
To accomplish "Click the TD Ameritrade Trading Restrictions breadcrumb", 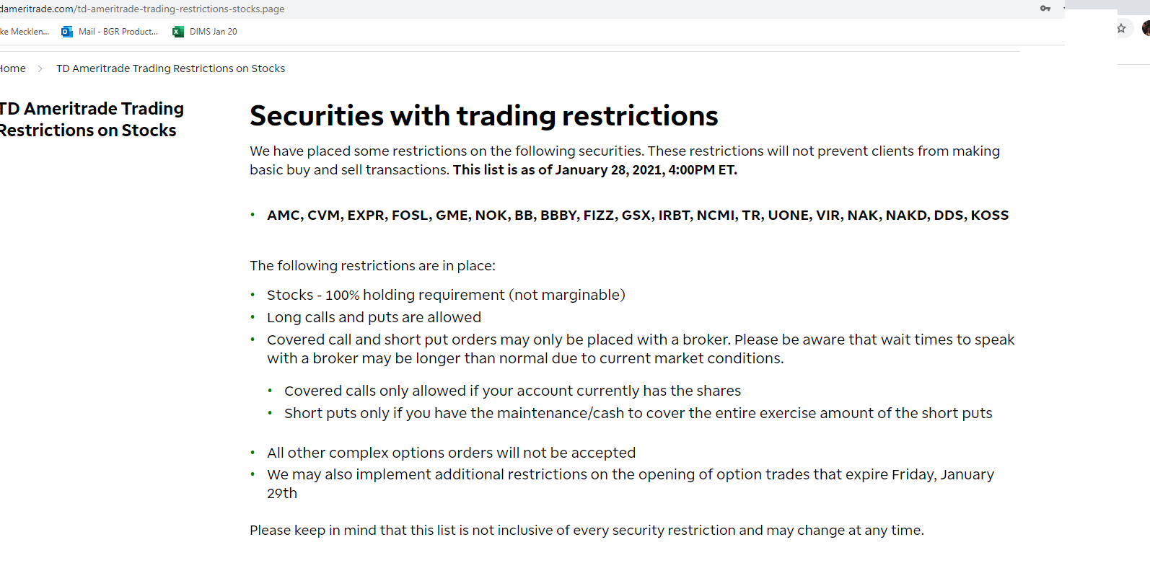I will click(x=170, y=68).
